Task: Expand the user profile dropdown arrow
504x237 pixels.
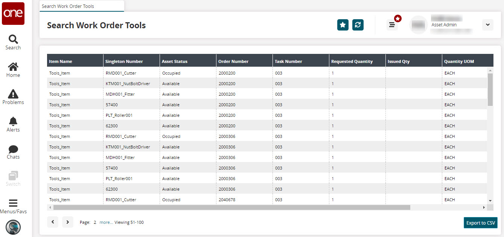Action: [487, 25]
